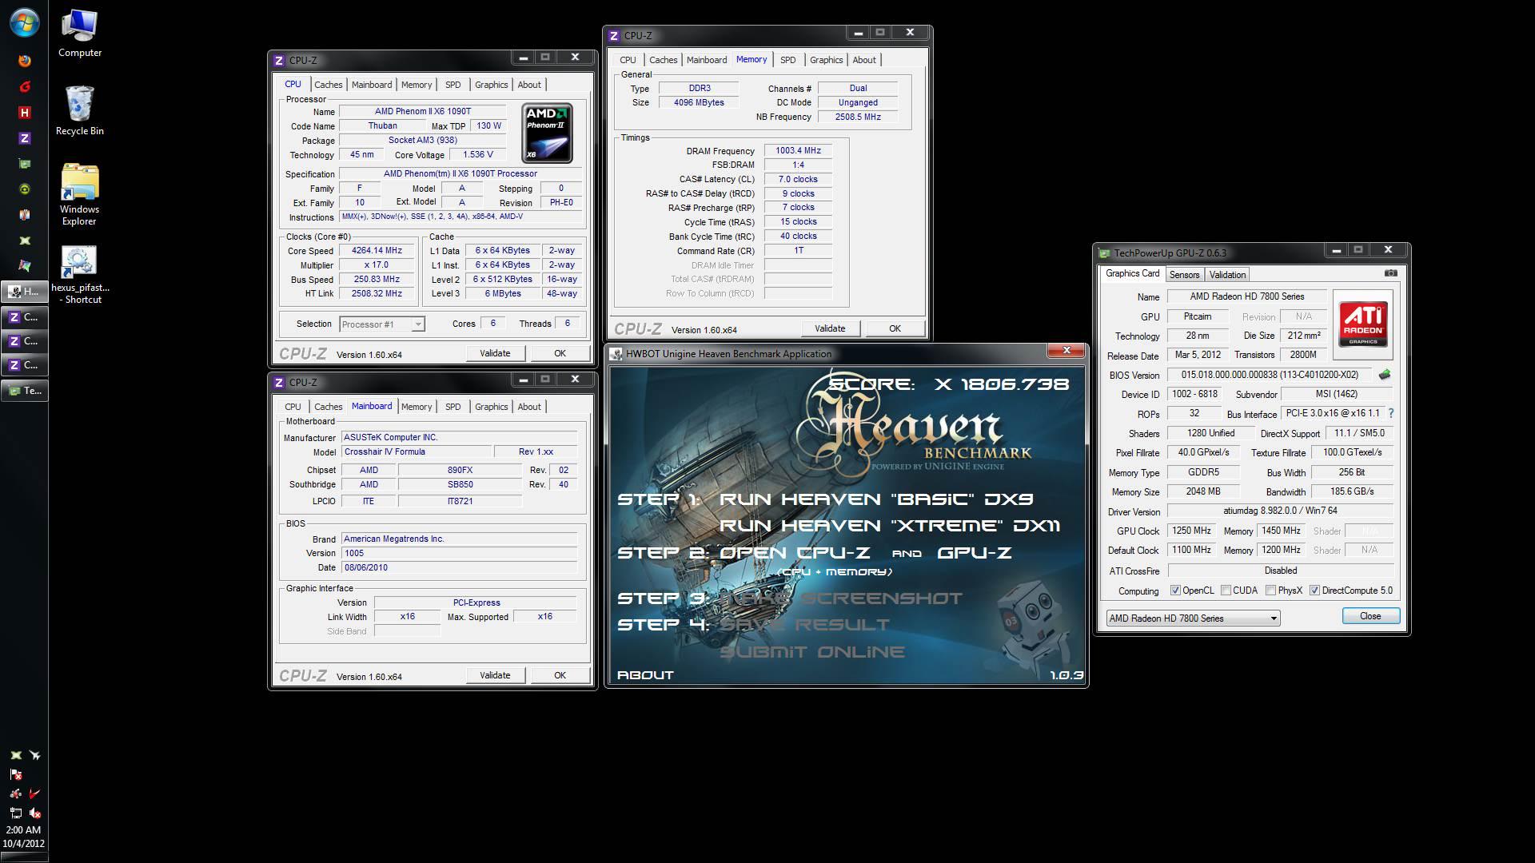
Task: Click the green graphics card quick launch icon
Action: (24, 164)
